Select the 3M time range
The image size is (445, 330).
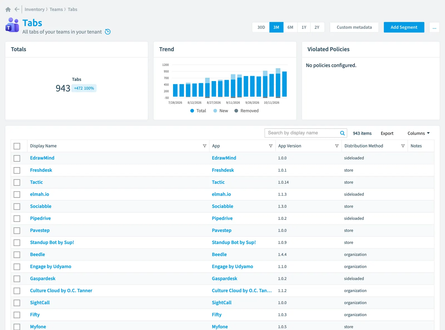tap(276, 27)
